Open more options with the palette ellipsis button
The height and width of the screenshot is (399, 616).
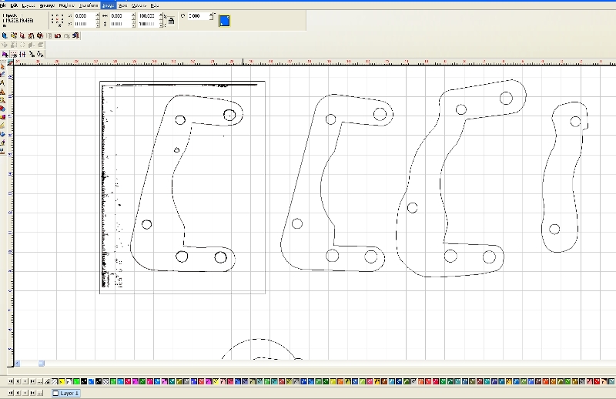(x=40, y=381)
